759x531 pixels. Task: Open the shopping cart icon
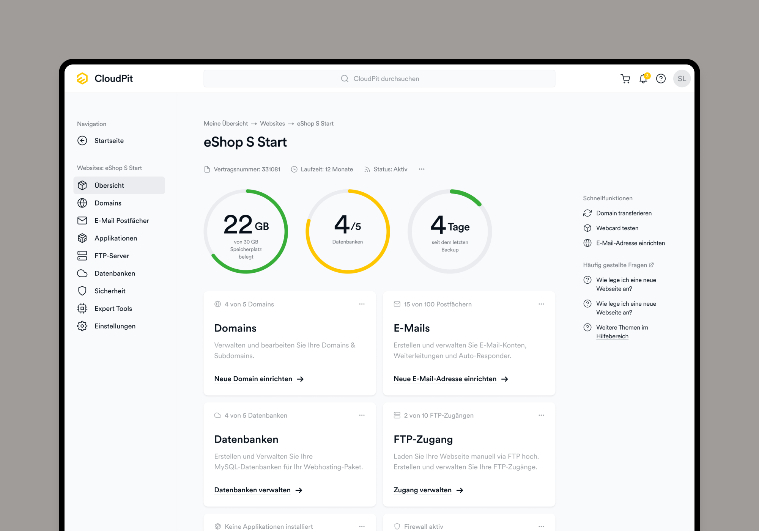click(625, 79)
